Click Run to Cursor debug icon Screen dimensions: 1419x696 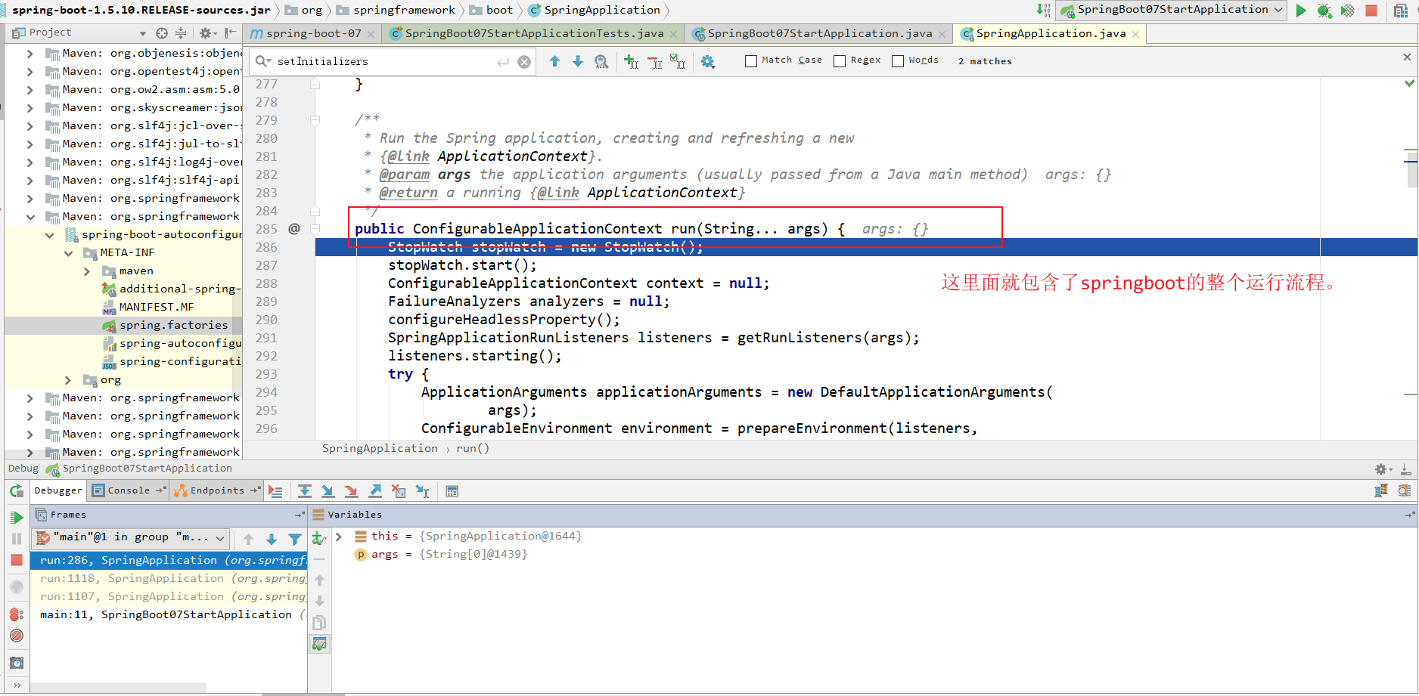(422, 491)
